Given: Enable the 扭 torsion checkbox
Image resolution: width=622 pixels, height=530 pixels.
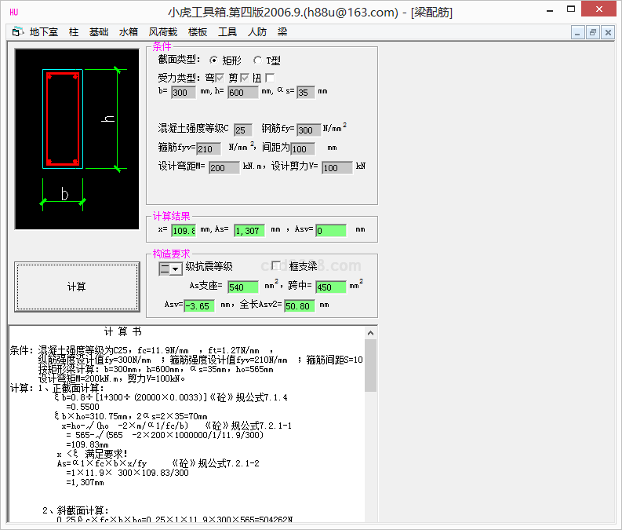Looking at the screenshot, I should (270, 78).
